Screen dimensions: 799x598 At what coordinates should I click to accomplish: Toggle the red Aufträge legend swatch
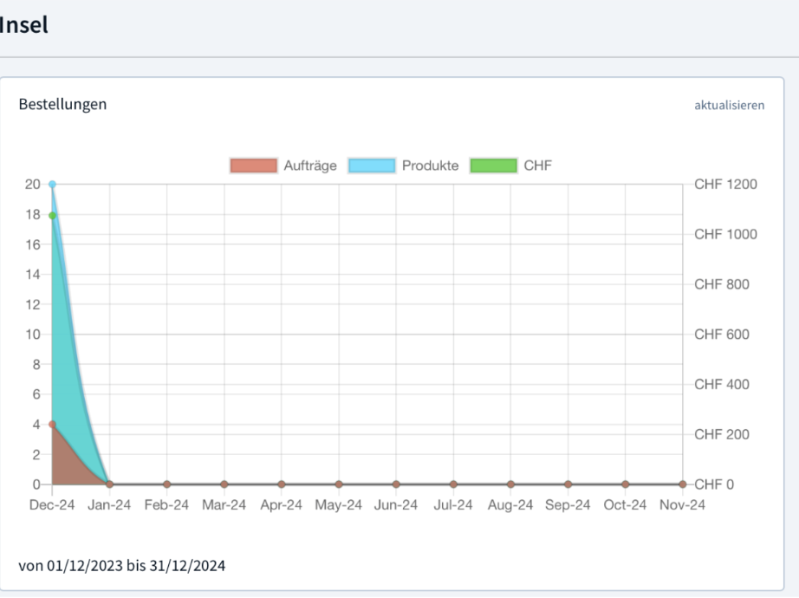253,166
